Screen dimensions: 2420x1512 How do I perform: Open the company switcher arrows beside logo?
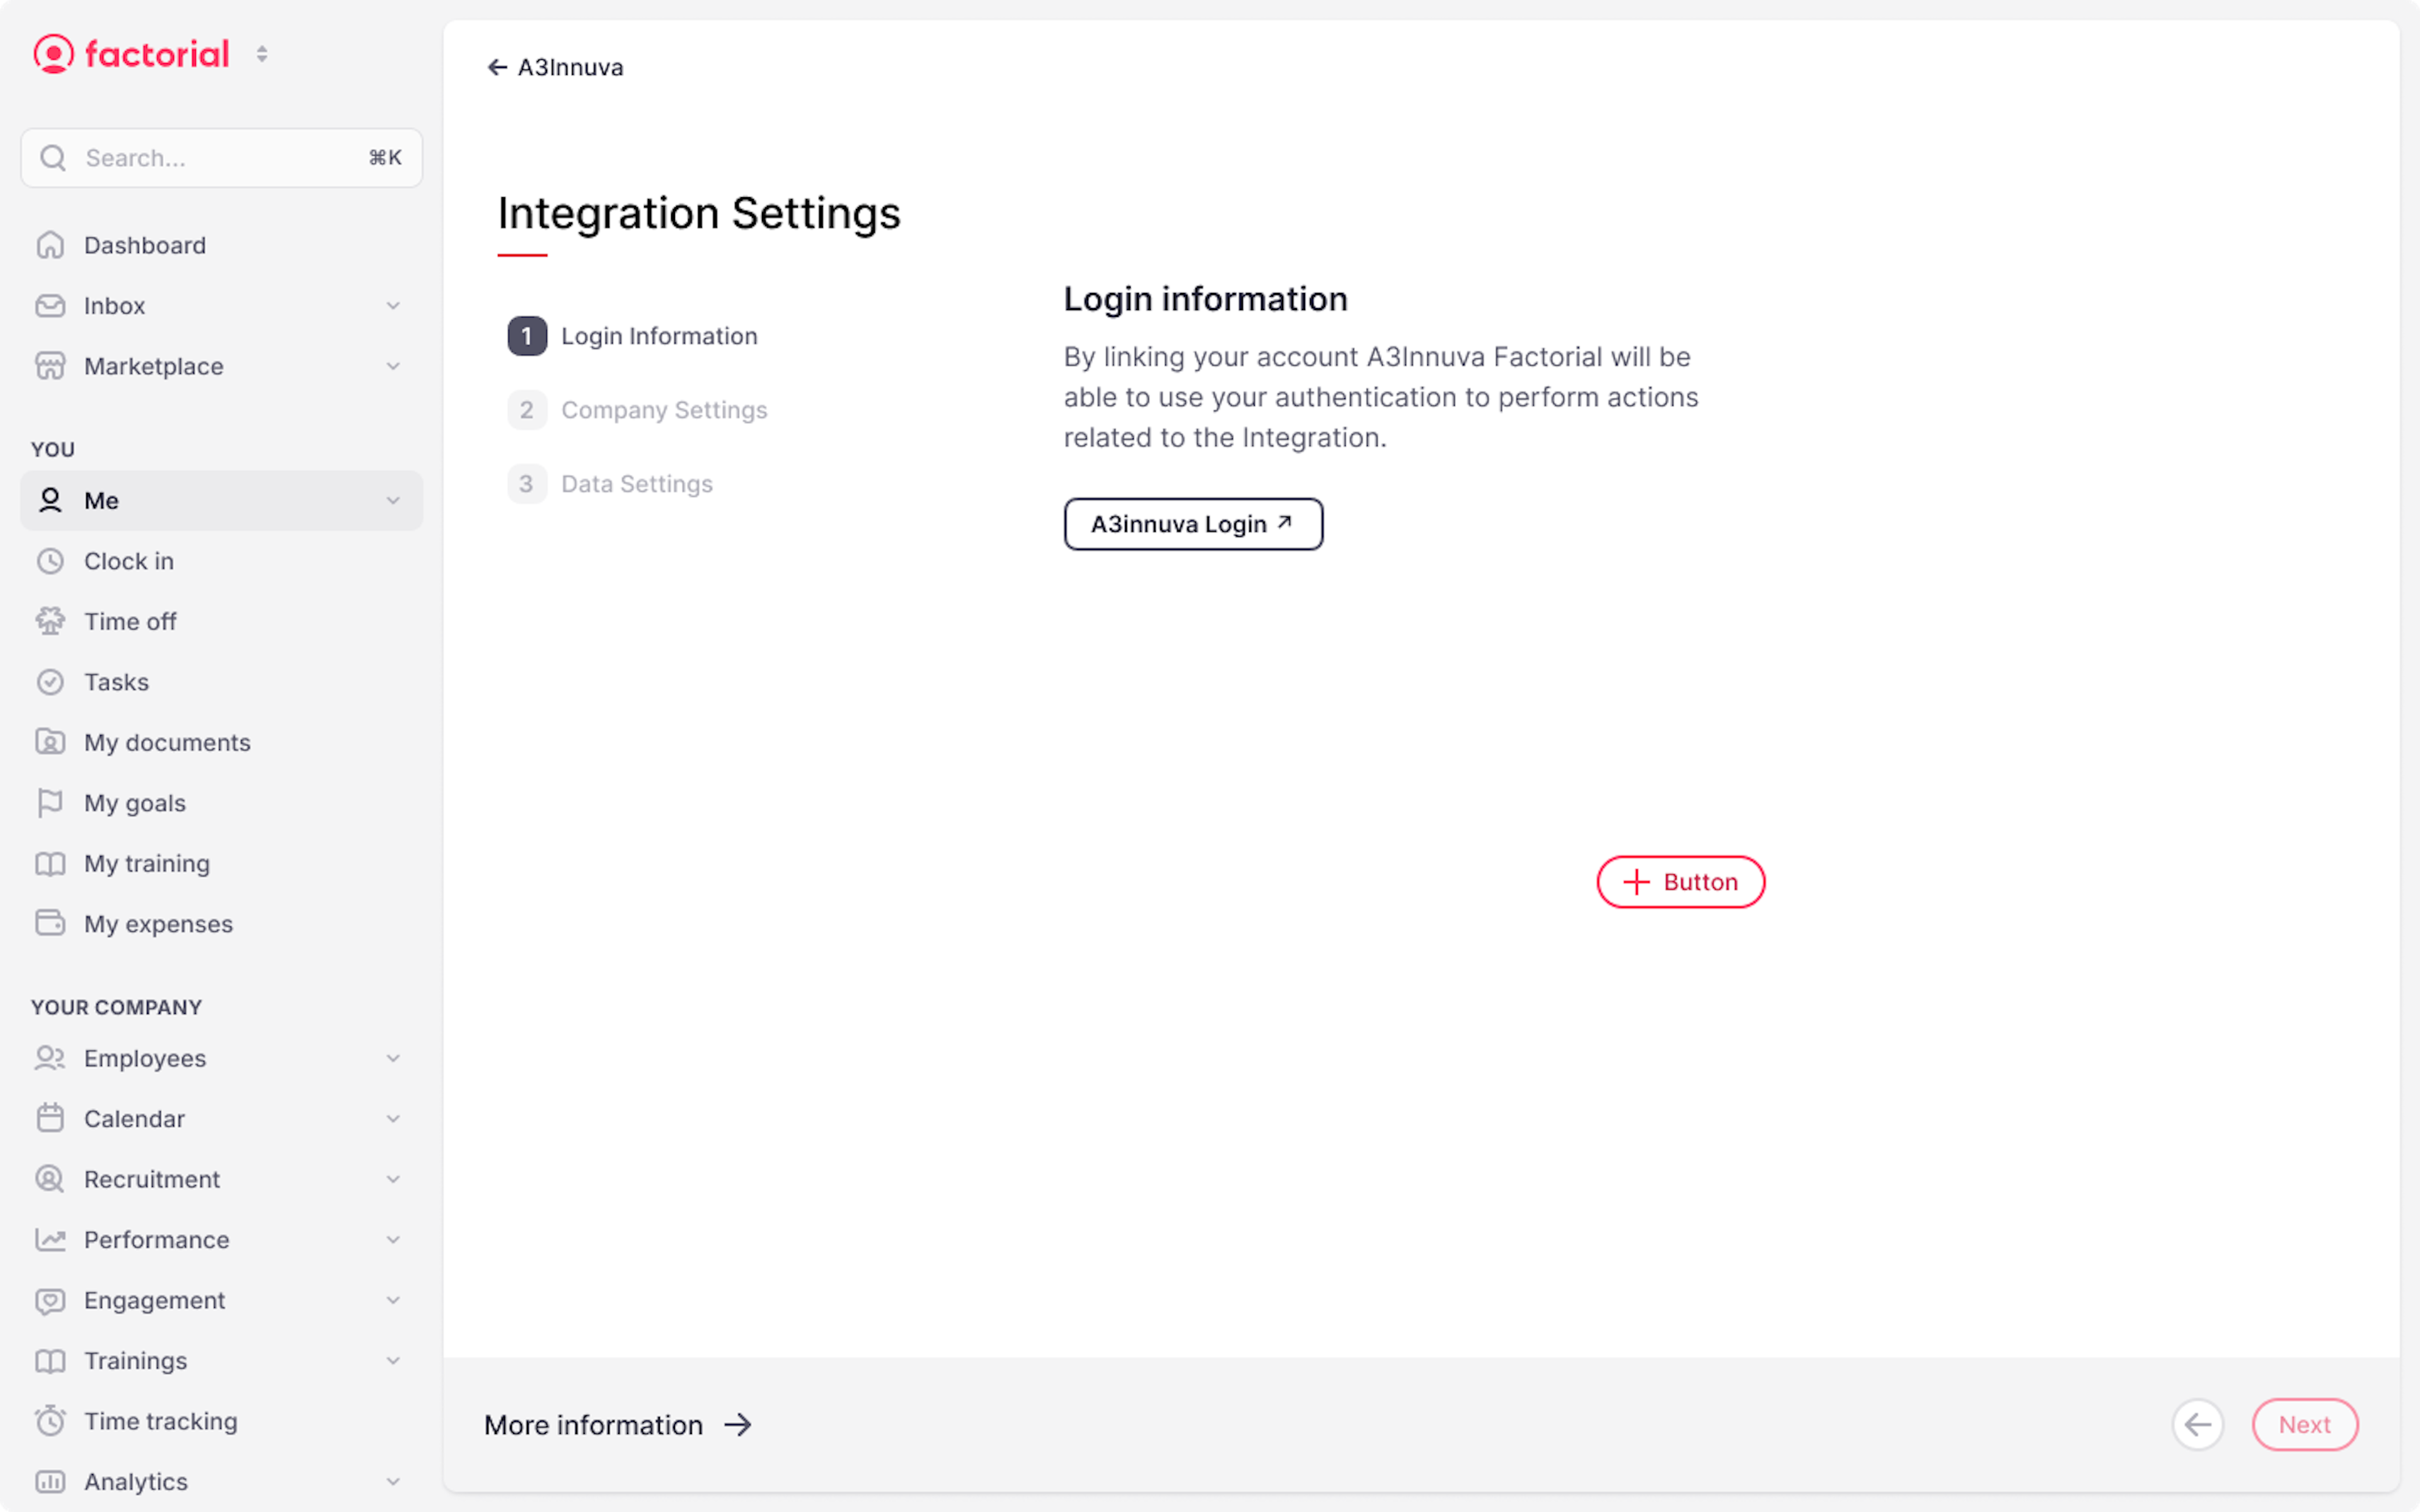pos(262,54)
